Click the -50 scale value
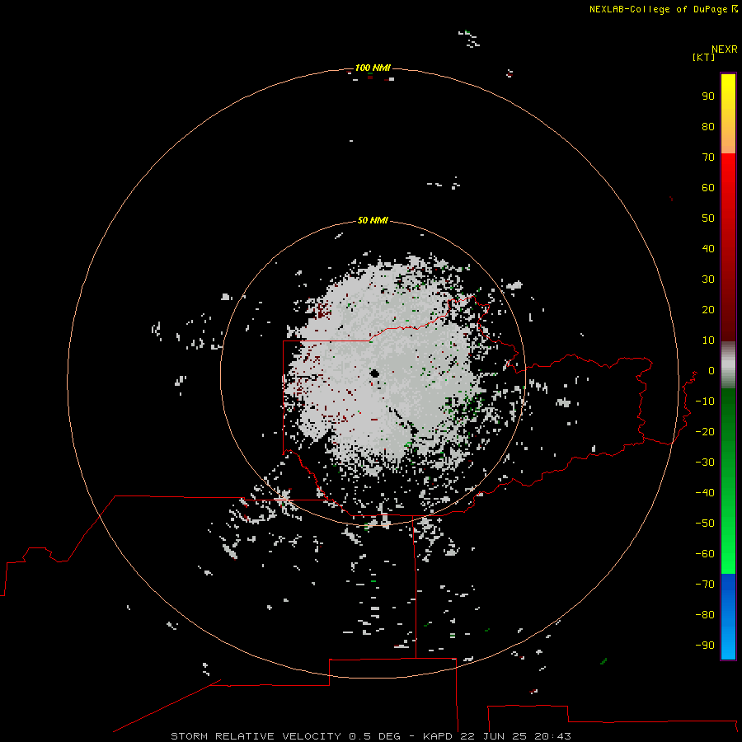742x742 pixels. [x=705, y=523]
